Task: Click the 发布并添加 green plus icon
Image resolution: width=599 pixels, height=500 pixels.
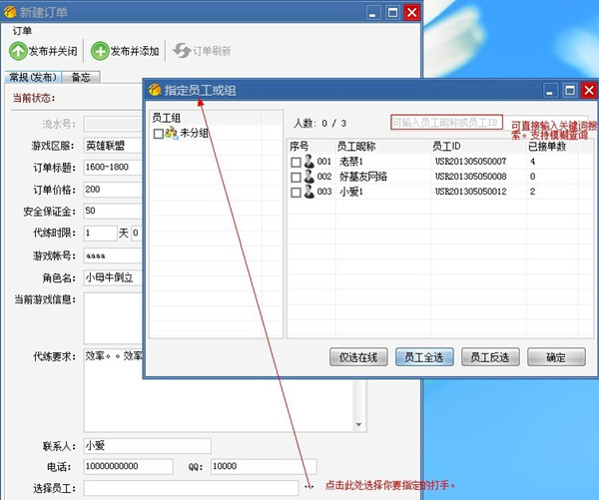Action: coord(100,50)
